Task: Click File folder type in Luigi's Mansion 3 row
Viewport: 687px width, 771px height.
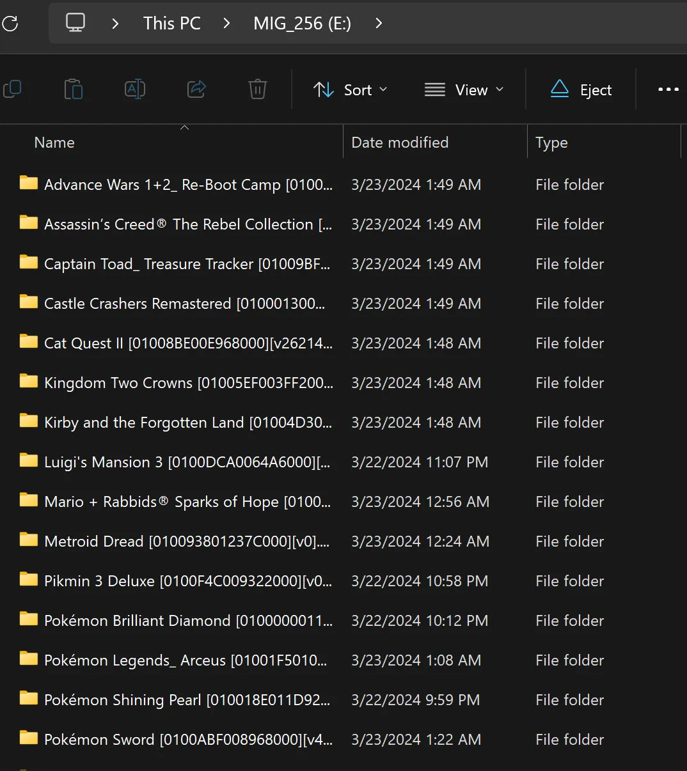Action: coord(569,462)
